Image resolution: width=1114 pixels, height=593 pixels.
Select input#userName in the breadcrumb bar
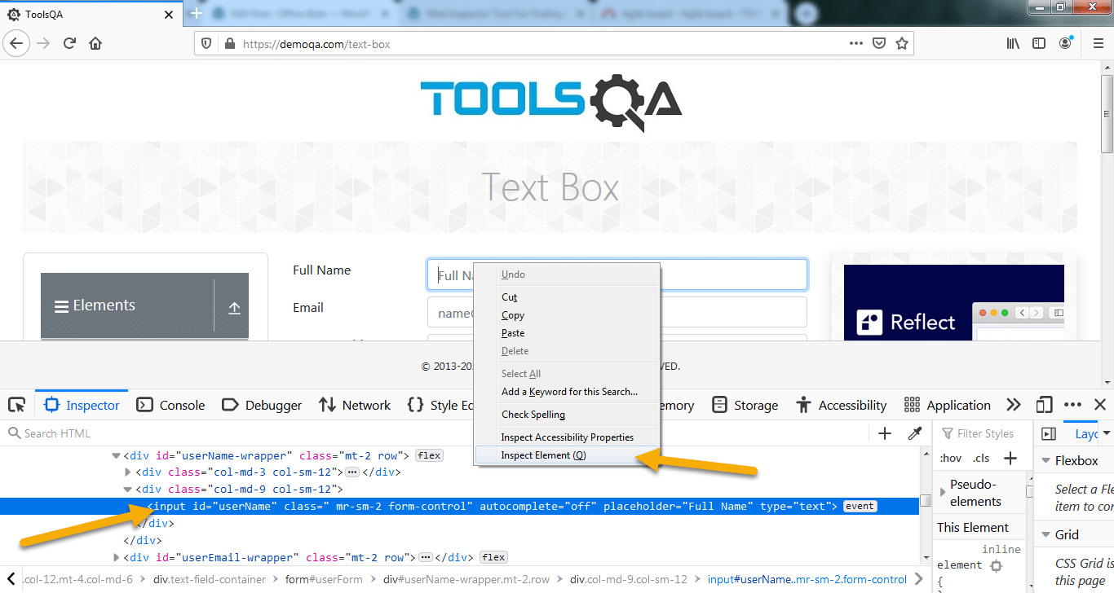tap(809, 579)
